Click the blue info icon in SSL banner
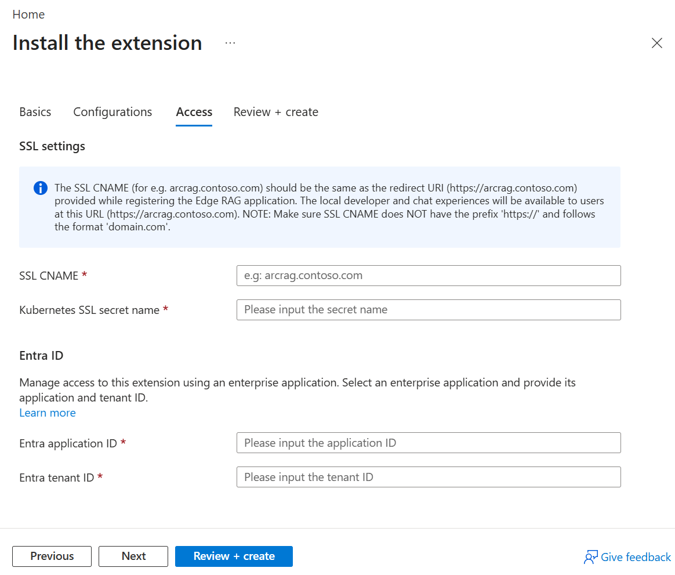The image size is (675, 575). pyautogui.click(x=41, y=188)
